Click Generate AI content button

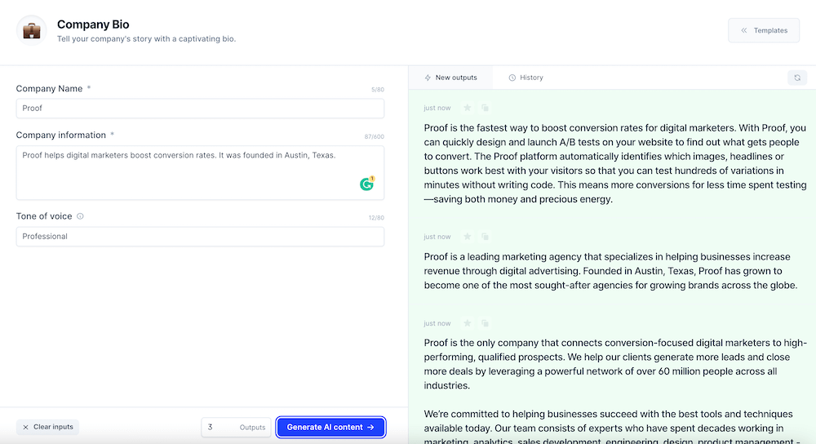(330, 427)
